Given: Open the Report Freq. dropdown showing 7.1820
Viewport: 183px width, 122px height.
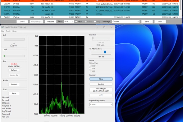Looking at the screenshot, I should pos(101,104).
